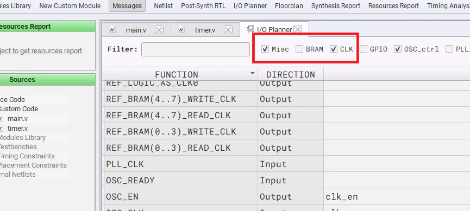Open the Netlist view
The width and height of the screenshot is (470, 211).
click(164, 5)
